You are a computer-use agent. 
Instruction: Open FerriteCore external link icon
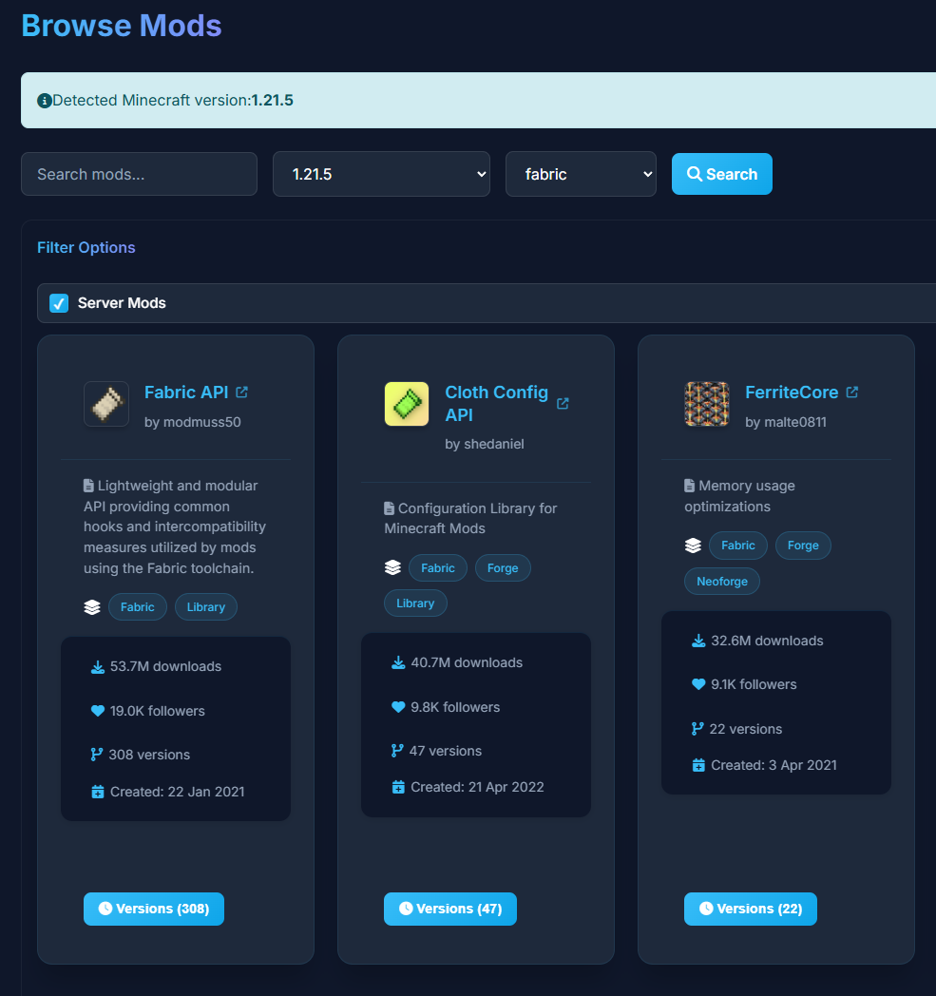tap(852, 392)
